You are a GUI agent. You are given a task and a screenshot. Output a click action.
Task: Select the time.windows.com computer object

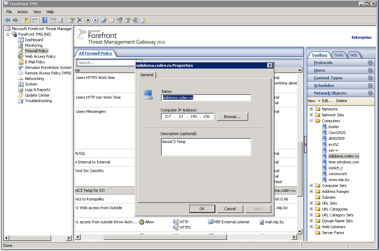[x=343, y=162]
